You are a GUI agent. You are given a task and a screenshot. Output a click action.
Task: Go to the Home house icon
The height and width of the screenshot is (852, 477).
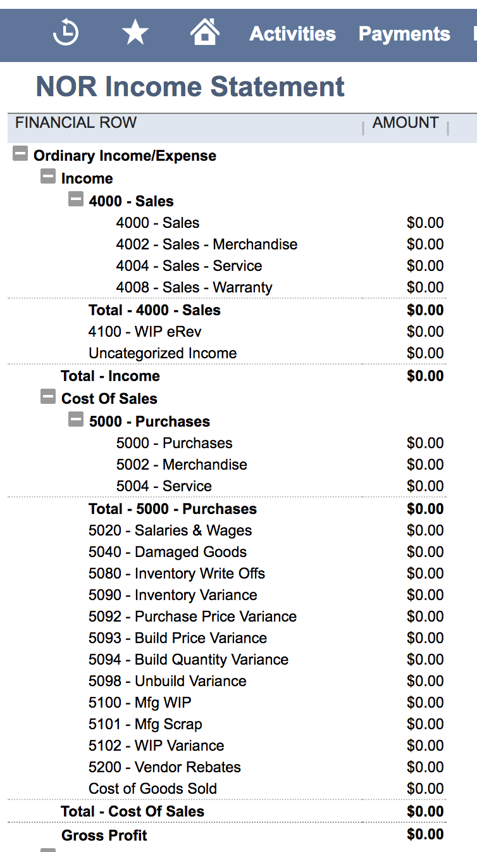205,31
